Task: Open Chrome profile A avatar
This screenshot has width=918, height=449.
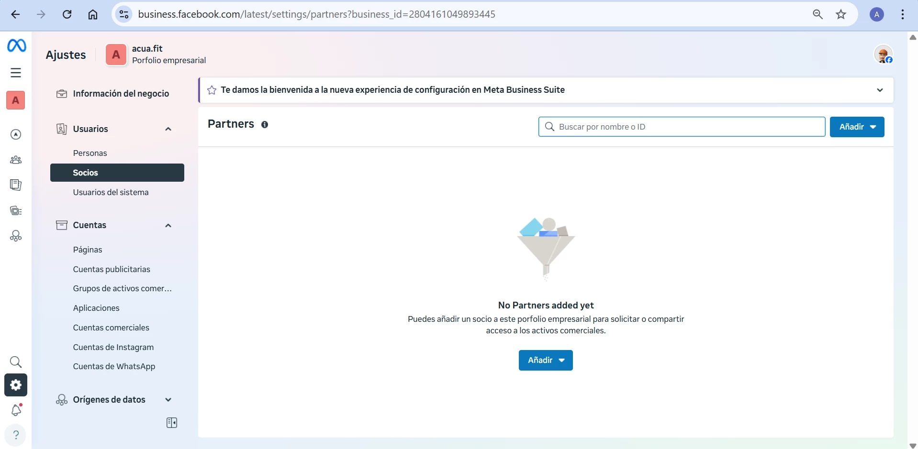Action: (x=877, y=14)
